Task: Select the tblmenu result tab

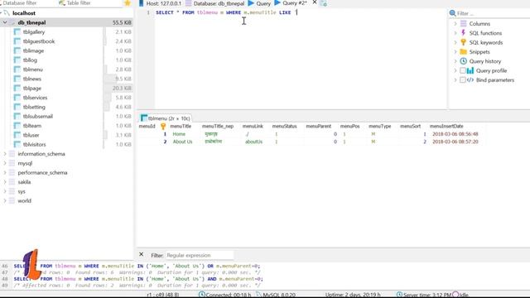Action: click(x=166, y=118)
